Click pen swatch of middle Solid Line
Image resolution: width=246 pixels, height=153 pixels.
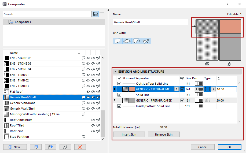(x=199, y=95)
